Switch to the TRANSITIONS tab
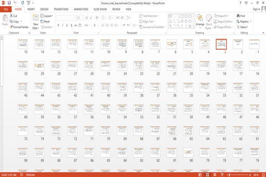The height and width of the screenshot is (177, 266). [x=61, y=9]
